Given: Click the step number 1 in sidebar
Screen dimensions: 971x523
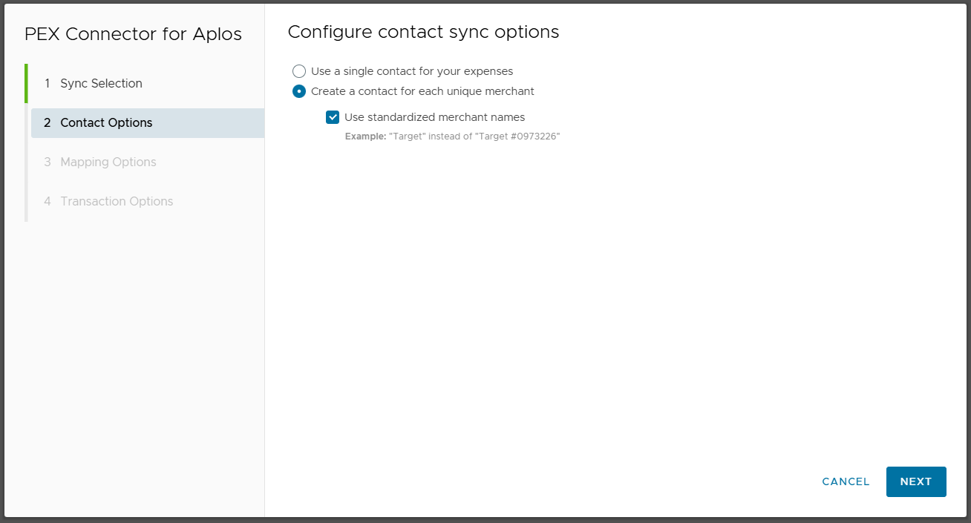Looking at the screenshot, I should click(x=48, y=83).
